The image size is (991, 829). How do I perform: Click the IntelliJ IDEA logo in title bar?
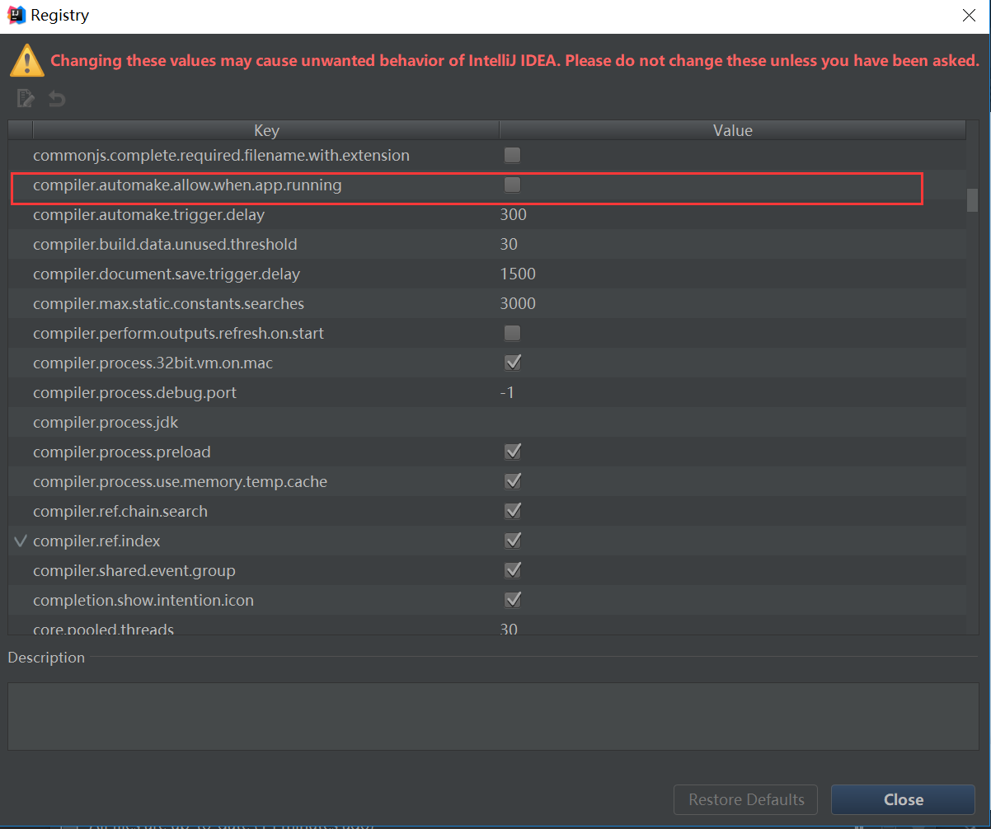click(x=16, y=15)
